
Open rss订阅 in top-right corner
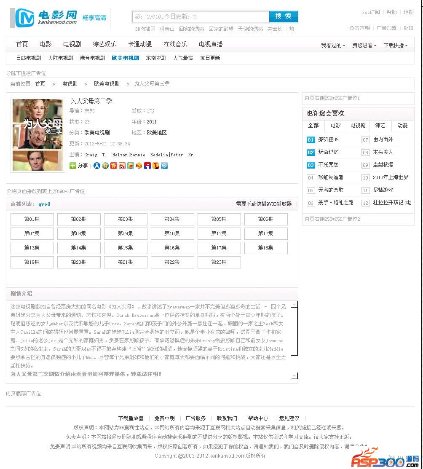click(x=371, y=12)
